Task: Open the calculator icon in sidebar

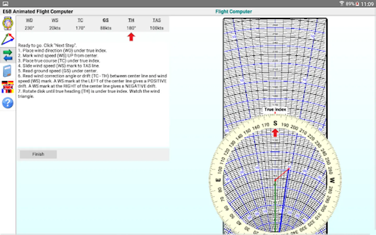Action: [8, 71]
